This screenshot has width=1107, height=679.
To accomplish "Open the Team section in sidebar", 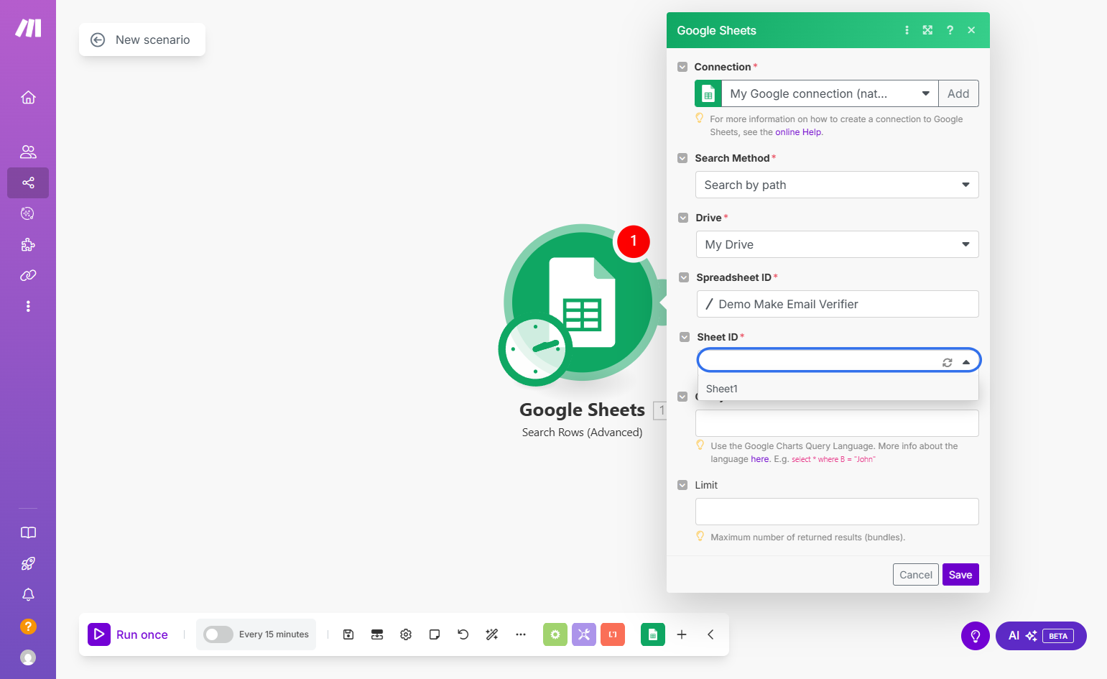I will click(x=28, y=152).
